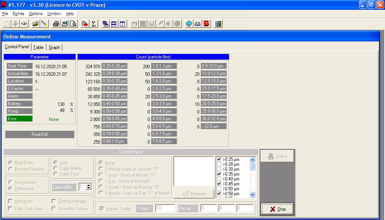Click the grayed diamond-with-lines toolbar icon
385x220 pixels.
[x=169, y=24]
